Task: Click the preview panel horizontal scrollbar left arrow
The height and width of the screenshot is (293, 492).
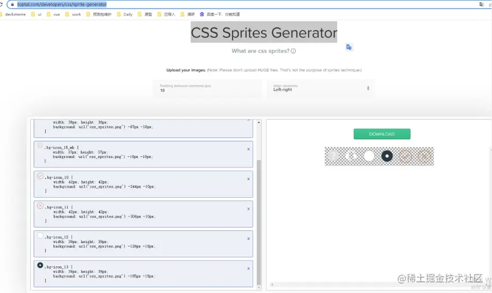Action: click(x=272, y=284)
